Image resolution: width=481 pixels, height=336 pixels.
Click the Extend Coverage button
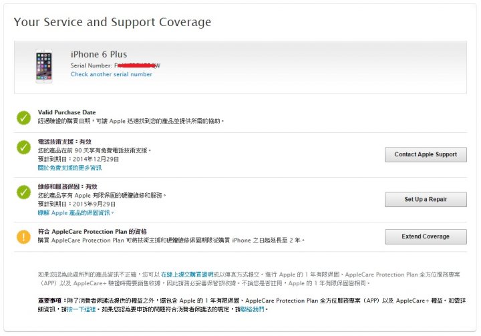(426, 236)
